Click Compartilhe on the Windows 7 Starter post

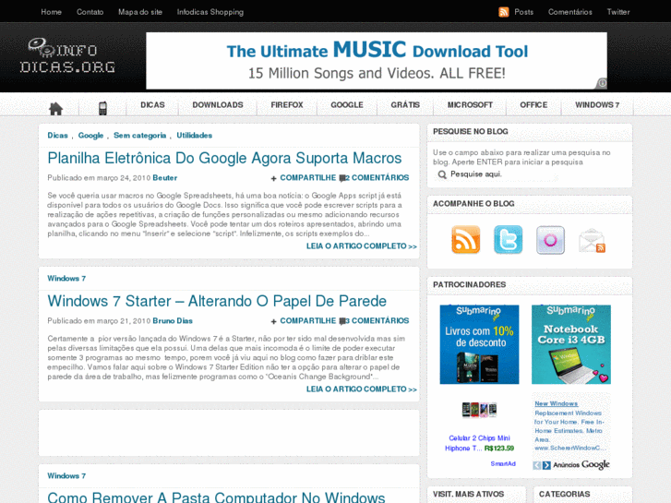(307, 320)
